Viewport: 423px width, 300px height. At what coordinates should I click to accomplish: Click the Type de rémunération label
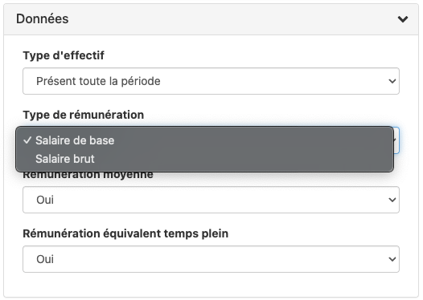84,115
